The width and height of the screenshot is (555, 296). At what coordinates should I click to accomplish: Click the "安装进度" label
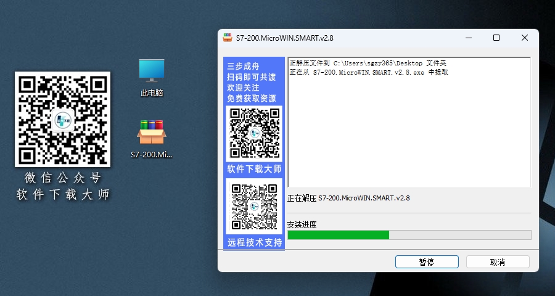tap(302, 224)
